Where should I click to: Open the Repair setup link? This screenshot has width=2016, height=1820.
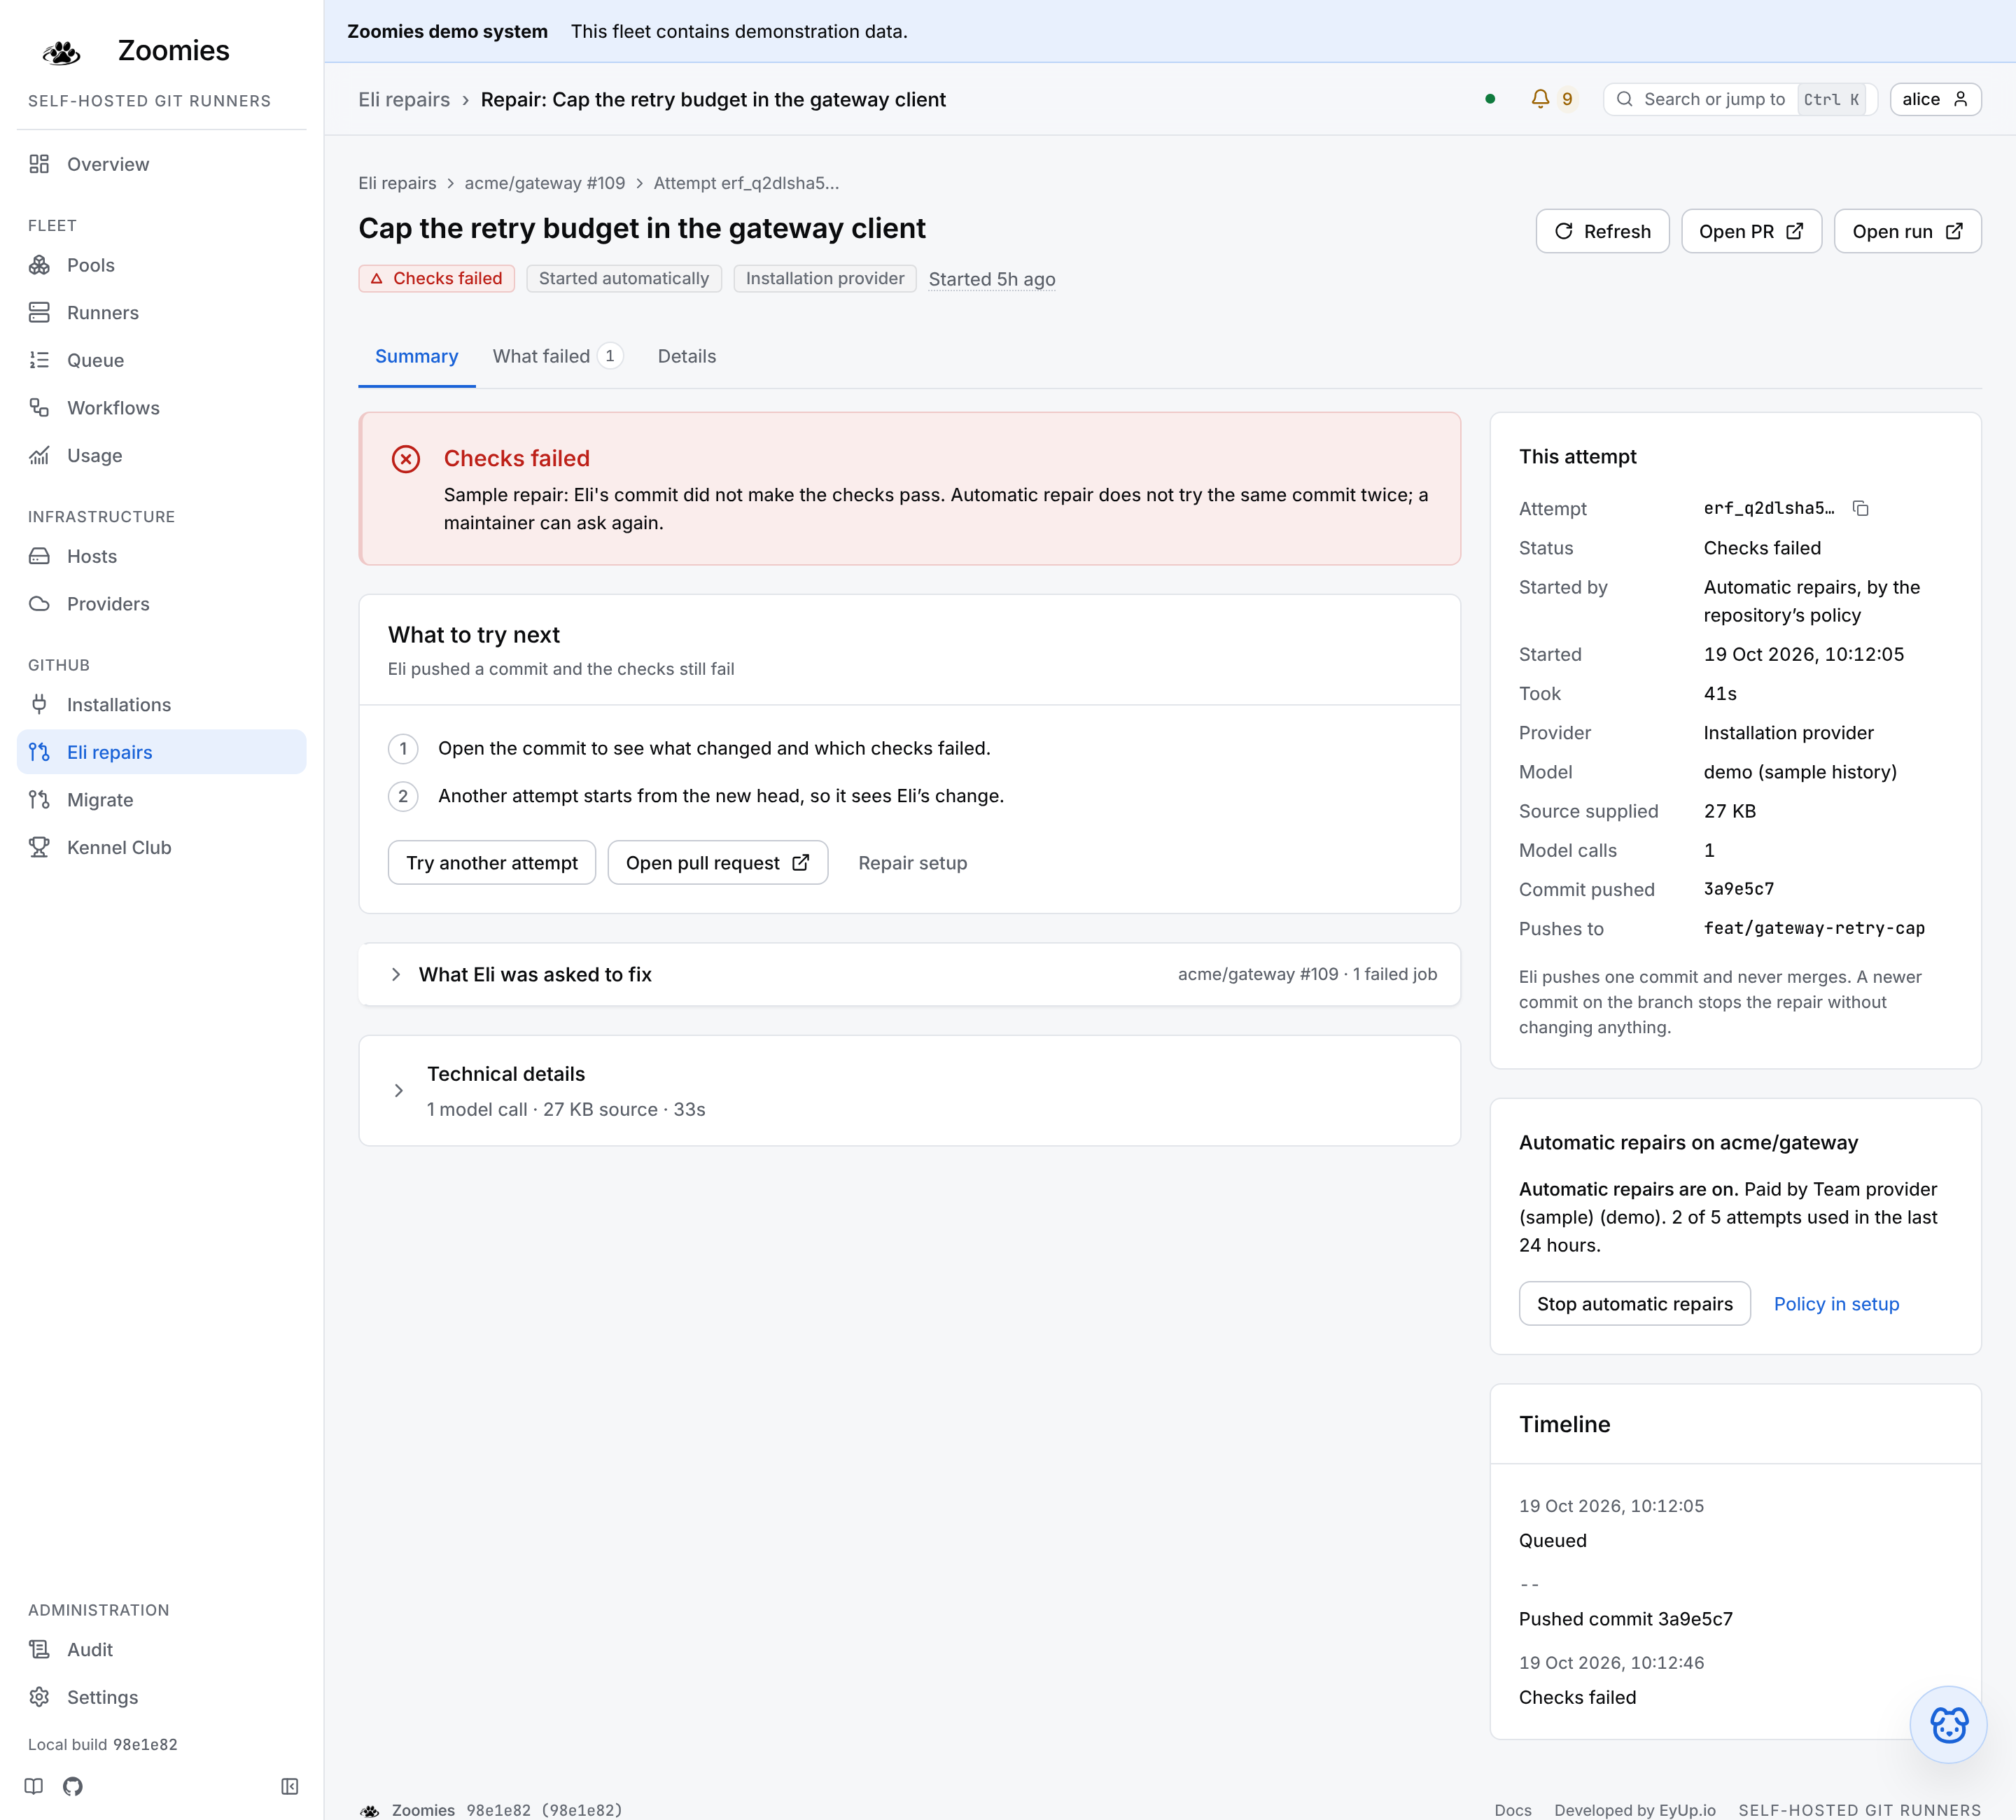[x=913, y=863]
